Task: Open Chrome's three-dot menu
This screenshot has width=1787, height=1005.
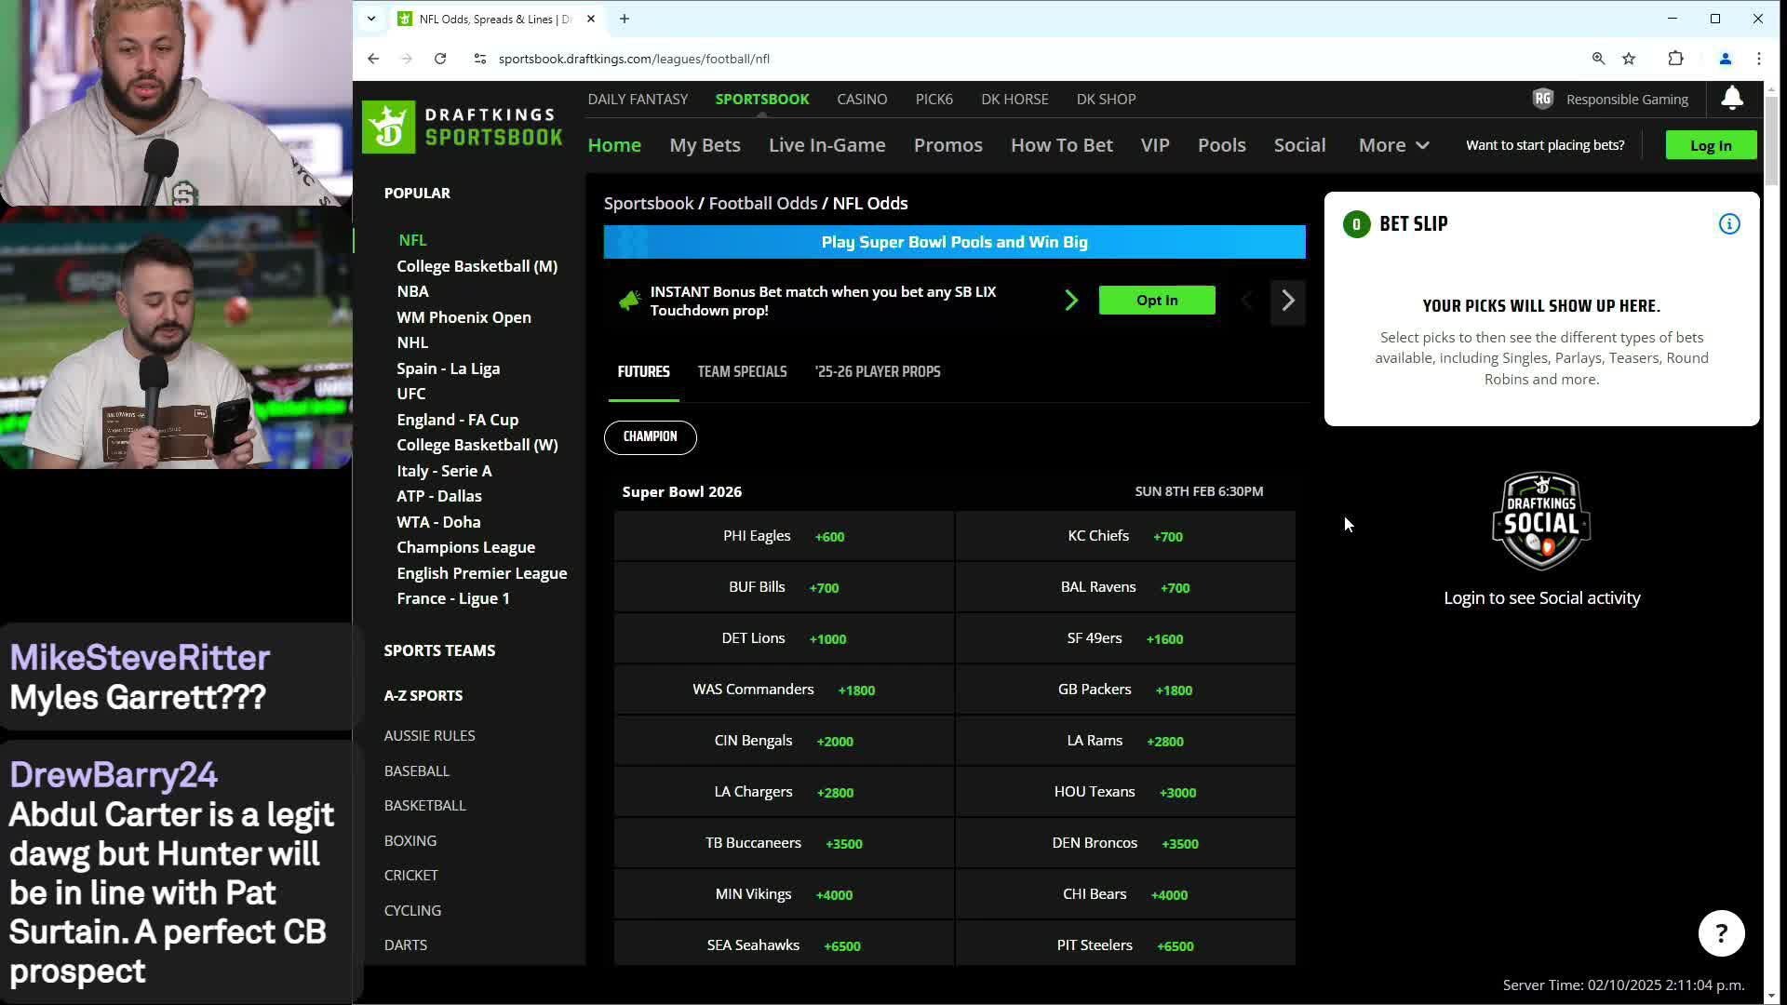Action: coord(1758,59)
